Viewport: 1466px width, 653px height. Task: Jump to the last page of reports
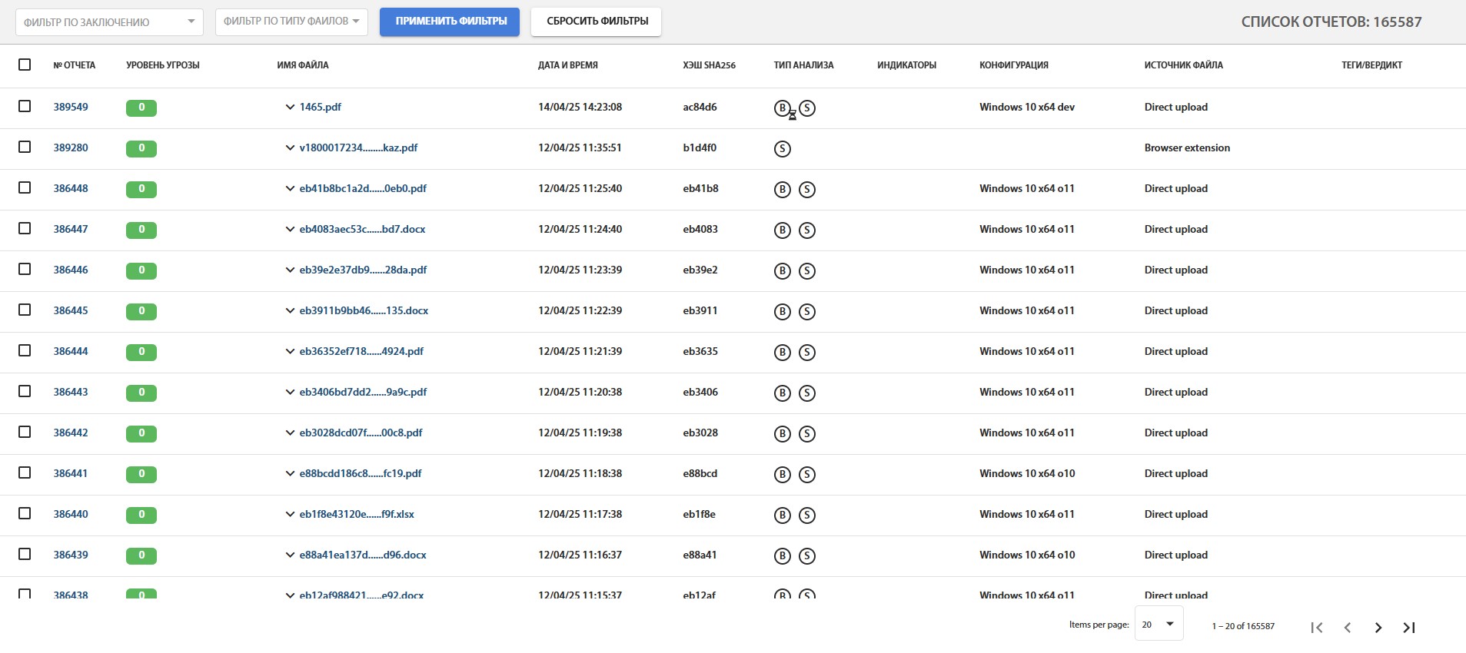pyautogui.click(x=1408, y=628)
